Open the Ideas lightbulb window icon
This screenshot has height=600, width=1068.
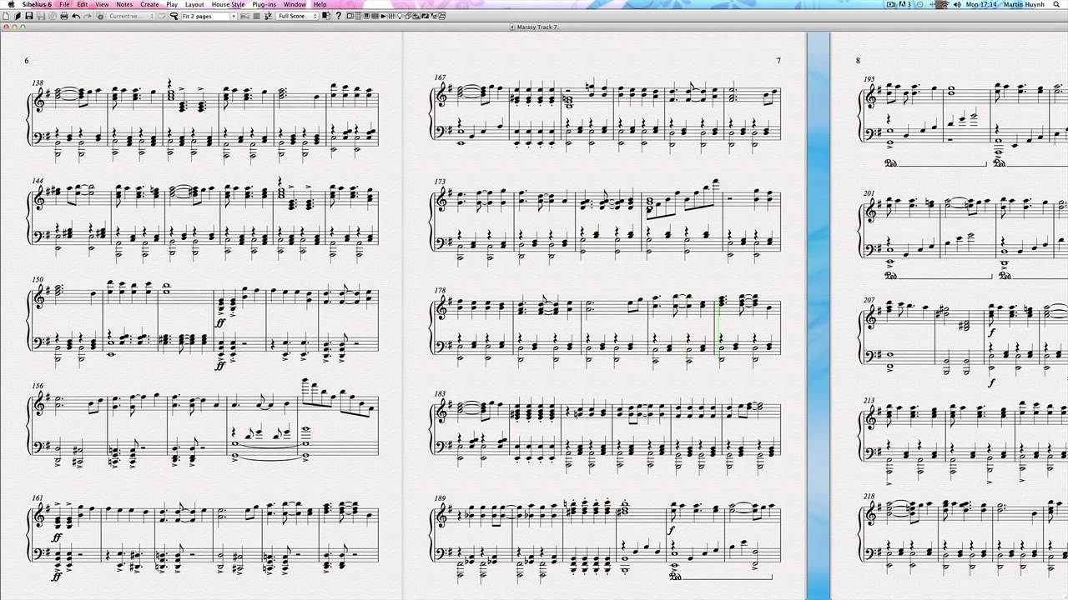400,16
